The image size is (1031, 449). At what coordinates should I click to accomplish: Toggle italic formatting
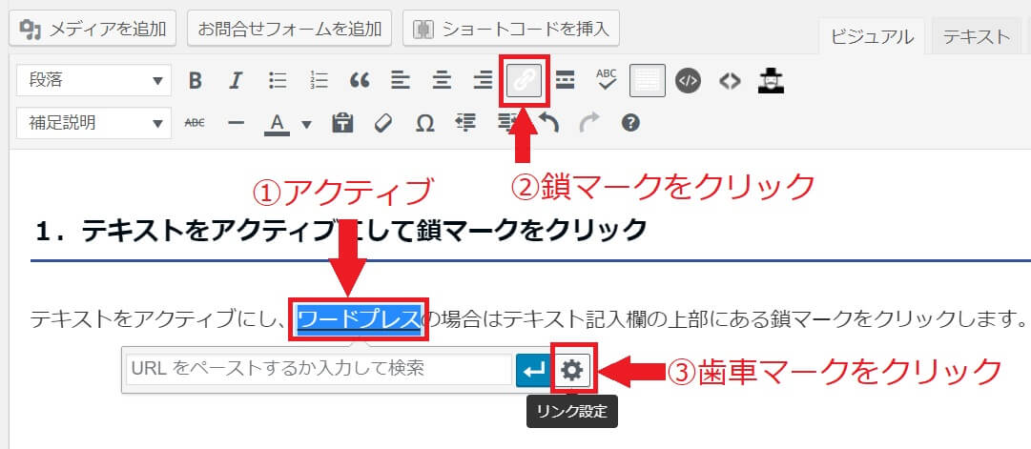click(236, 81)
